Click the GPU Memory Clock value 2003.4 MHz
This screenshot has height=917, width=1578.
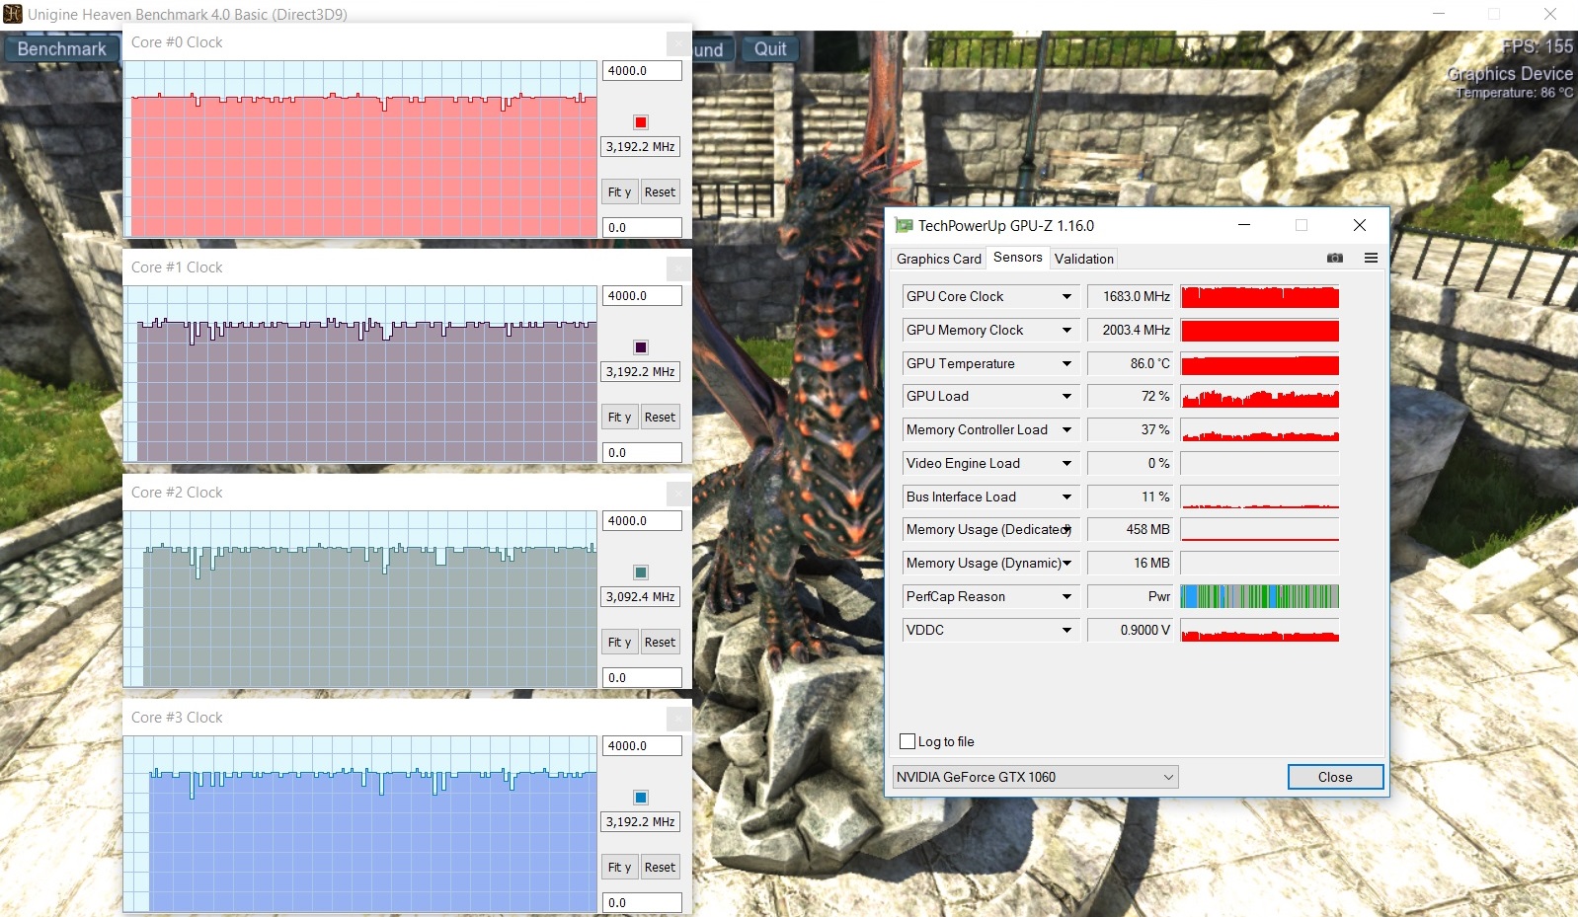[1131, 330]
